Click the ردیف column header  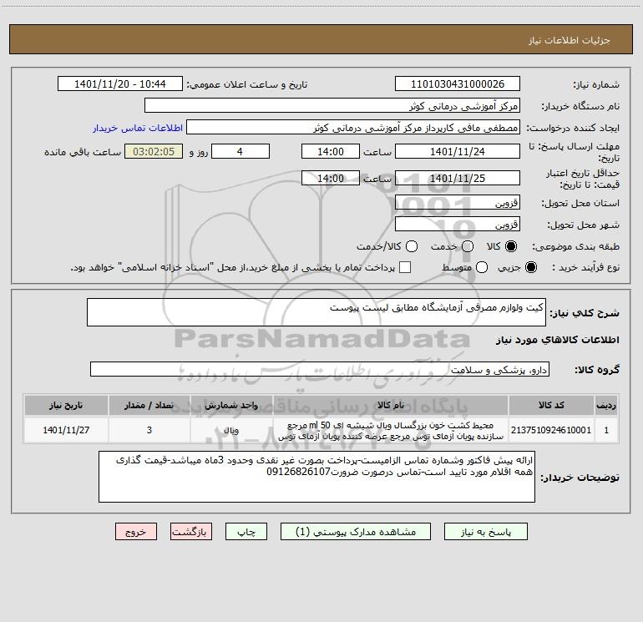[x=606, y=406]
